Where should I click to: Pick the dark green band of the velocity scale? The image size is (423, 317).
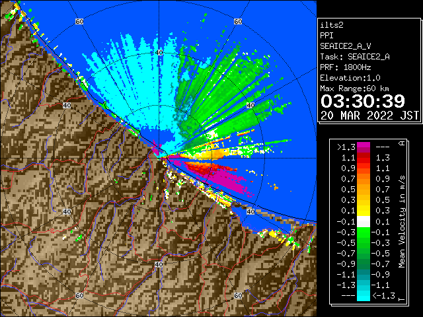pos(364,264)
